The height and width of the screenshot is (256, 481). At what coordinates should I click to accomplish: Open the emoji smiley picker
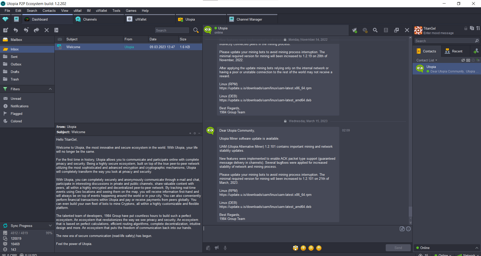coord(408,229)
